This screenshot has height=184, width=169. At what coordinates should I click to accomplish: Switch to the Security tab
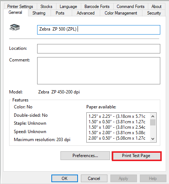154,13
